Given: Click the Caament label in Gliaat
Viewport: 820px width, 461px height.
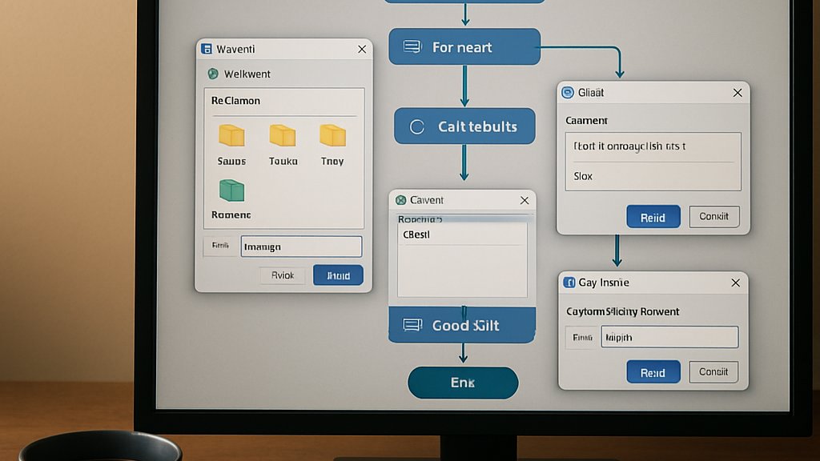Looking at the screenshot, I should 586,121.
